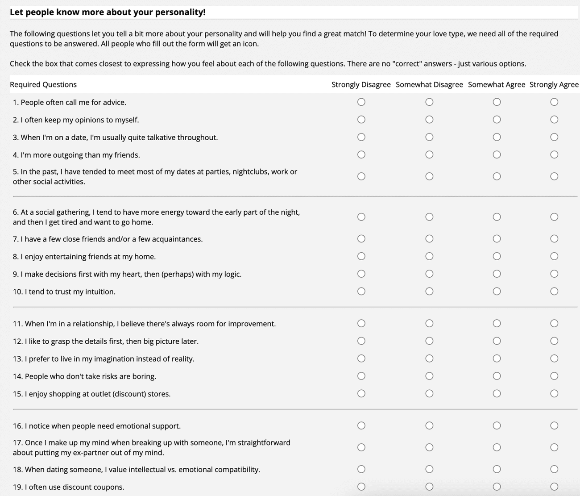Select Strongly Agree for 'People who don't take risks are boring'
This screenshot has height=496, width=580.
[x=554, y=375]
